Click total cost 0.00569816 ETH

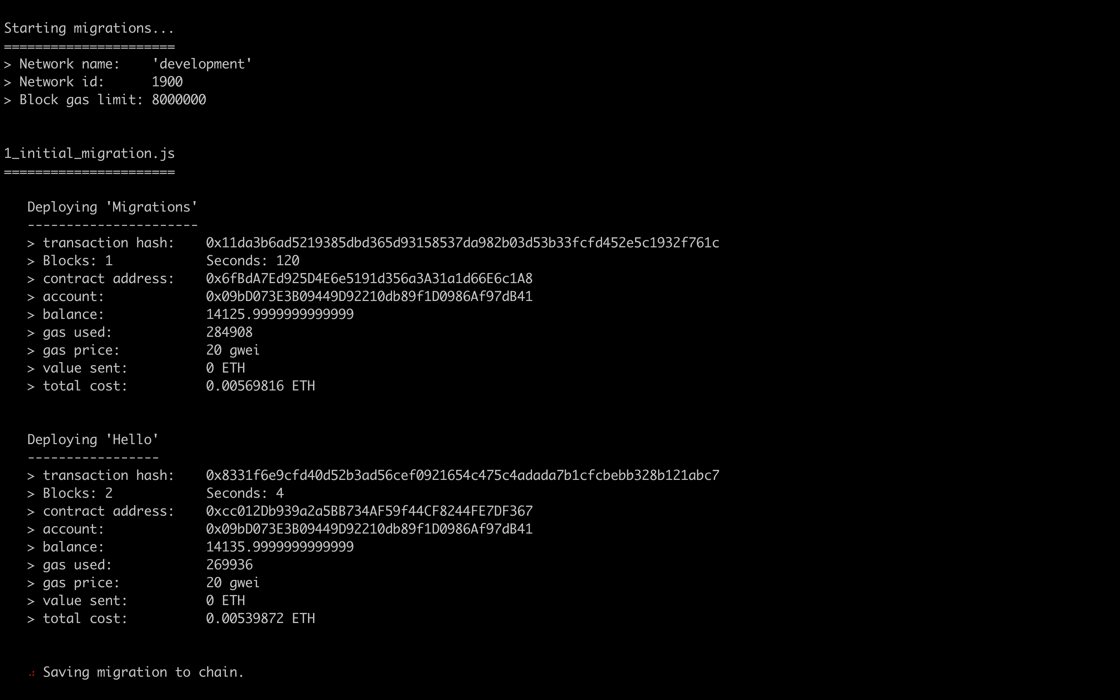click(x=260, y=386)
